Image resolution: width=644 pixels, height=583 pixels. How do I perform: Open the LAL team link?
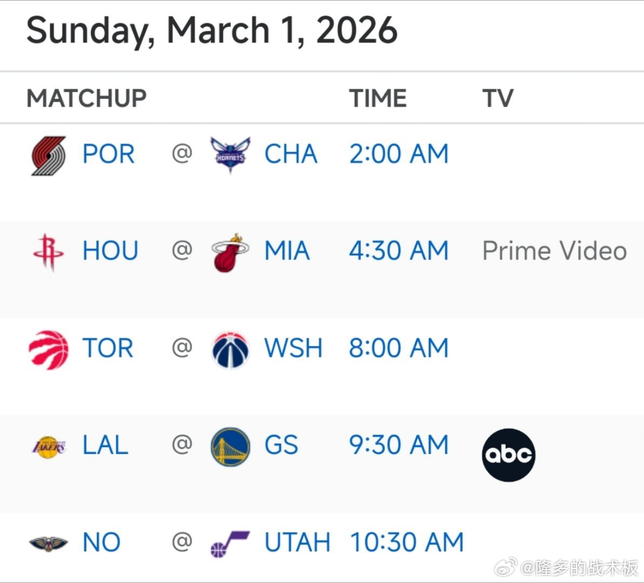pos(105,446)
